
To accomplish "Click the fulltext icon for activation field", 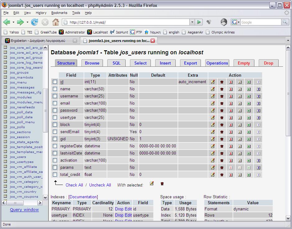I will coord(258,161).
